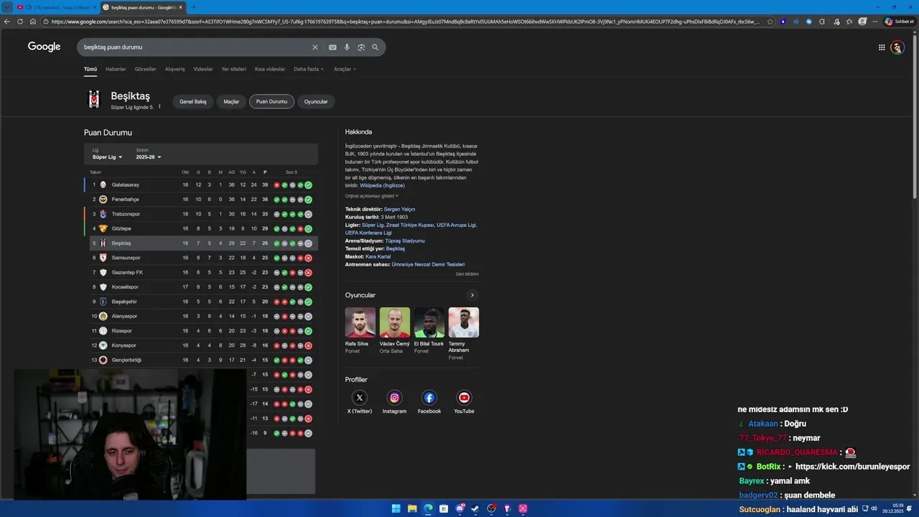Bookmark this page with the star icon
The width and height of the screenshot is (919, 517).
(770, 22)
